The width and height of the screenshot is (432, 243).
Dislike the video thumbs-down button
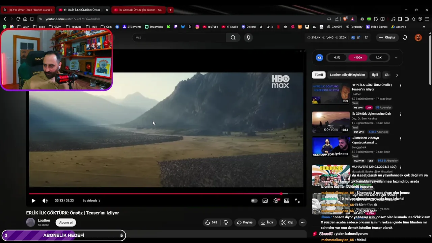point(226,222)
